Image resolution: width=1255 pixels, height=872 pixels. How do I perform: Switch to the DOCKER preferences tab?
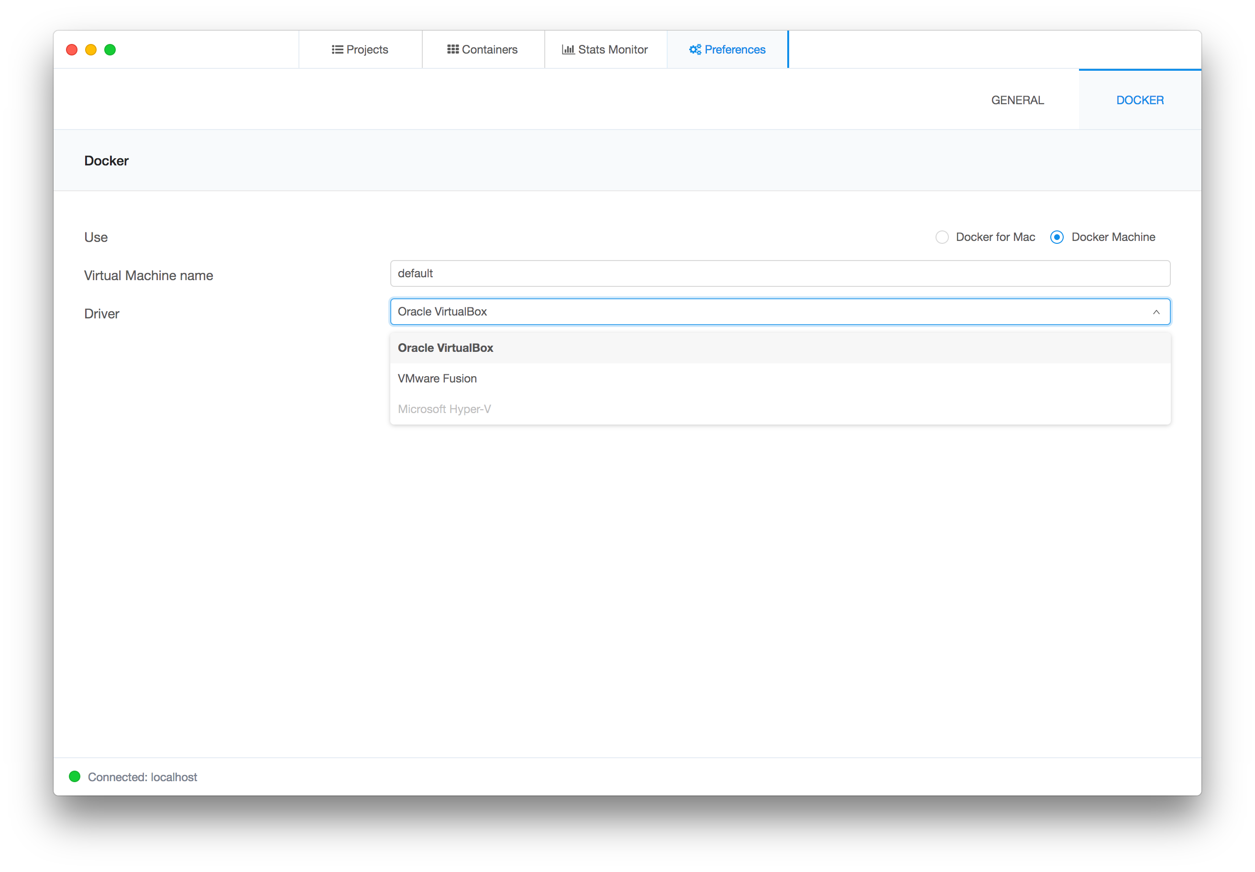(1140, 100)
